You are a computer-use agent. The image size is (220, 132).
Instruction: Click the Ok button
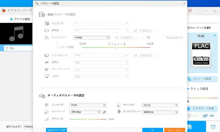click(153, 130)
